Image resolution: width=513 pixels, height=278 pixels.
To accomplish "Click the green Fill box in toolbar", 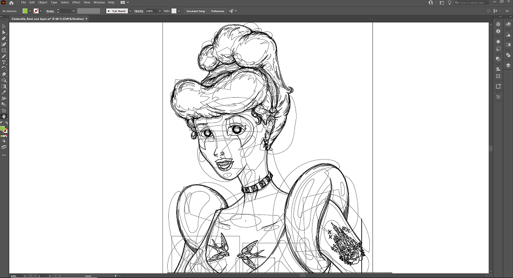I will pyautogui.click(x=2, y=129).
